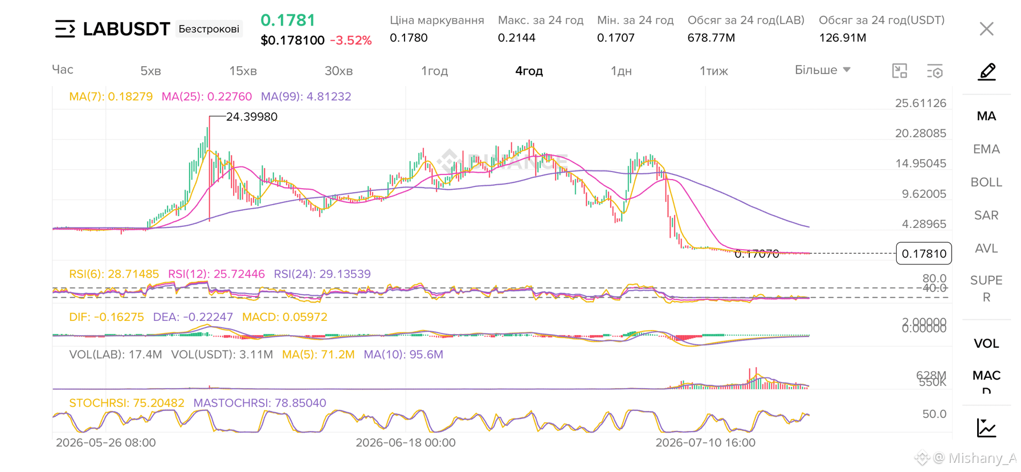1021x472 pixels.
Task: Click the DEA: -0.22247 legend
Action: tap(193, 317)
